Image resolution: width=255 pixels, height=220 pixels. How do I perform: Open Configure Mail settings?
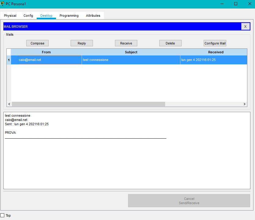[215, 43]
